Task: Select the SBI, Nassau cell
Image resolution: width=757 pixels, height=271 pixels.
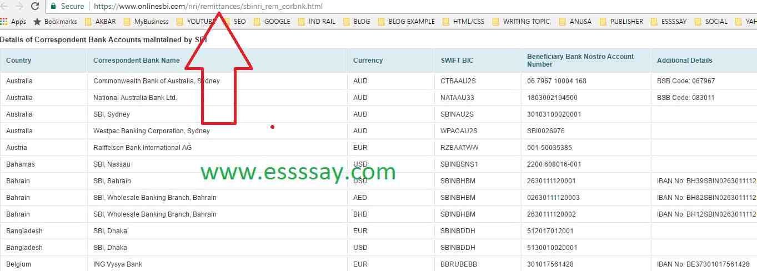Action: pos(217,164)
